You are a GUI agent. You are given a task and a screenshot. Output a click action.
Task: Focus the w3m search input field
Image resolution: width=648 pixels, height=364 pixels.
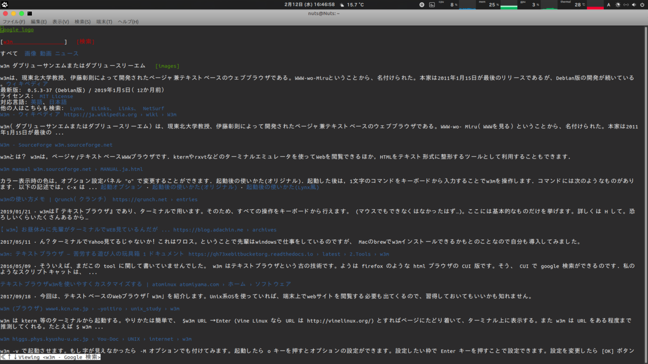(x=33, y=42)
